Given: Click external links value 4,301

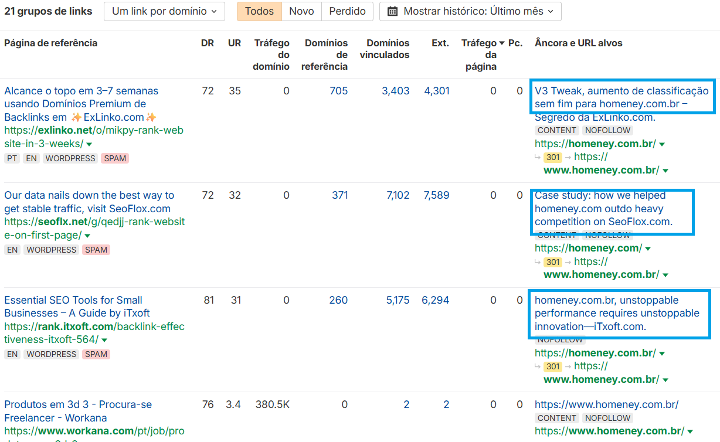Looking at the screenshot, I should [x=437, y=91].
